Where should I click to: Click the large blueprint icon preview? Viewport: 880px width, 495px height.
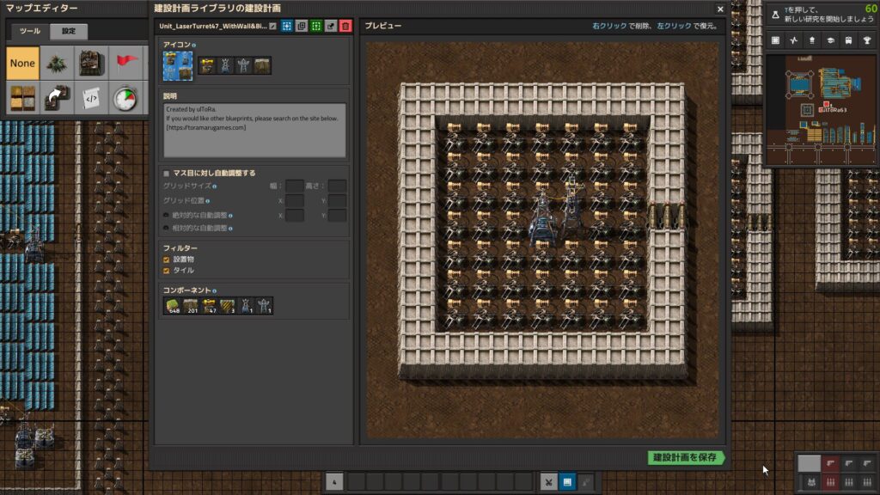coord(178,65)
